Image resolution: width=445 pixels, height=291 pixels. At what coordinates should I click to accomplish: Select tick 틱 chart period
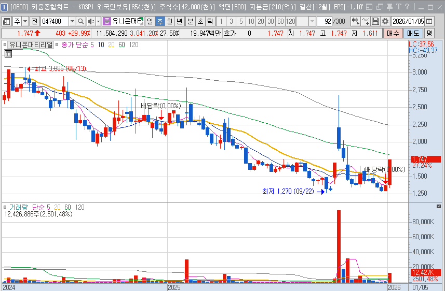(210, 21)
